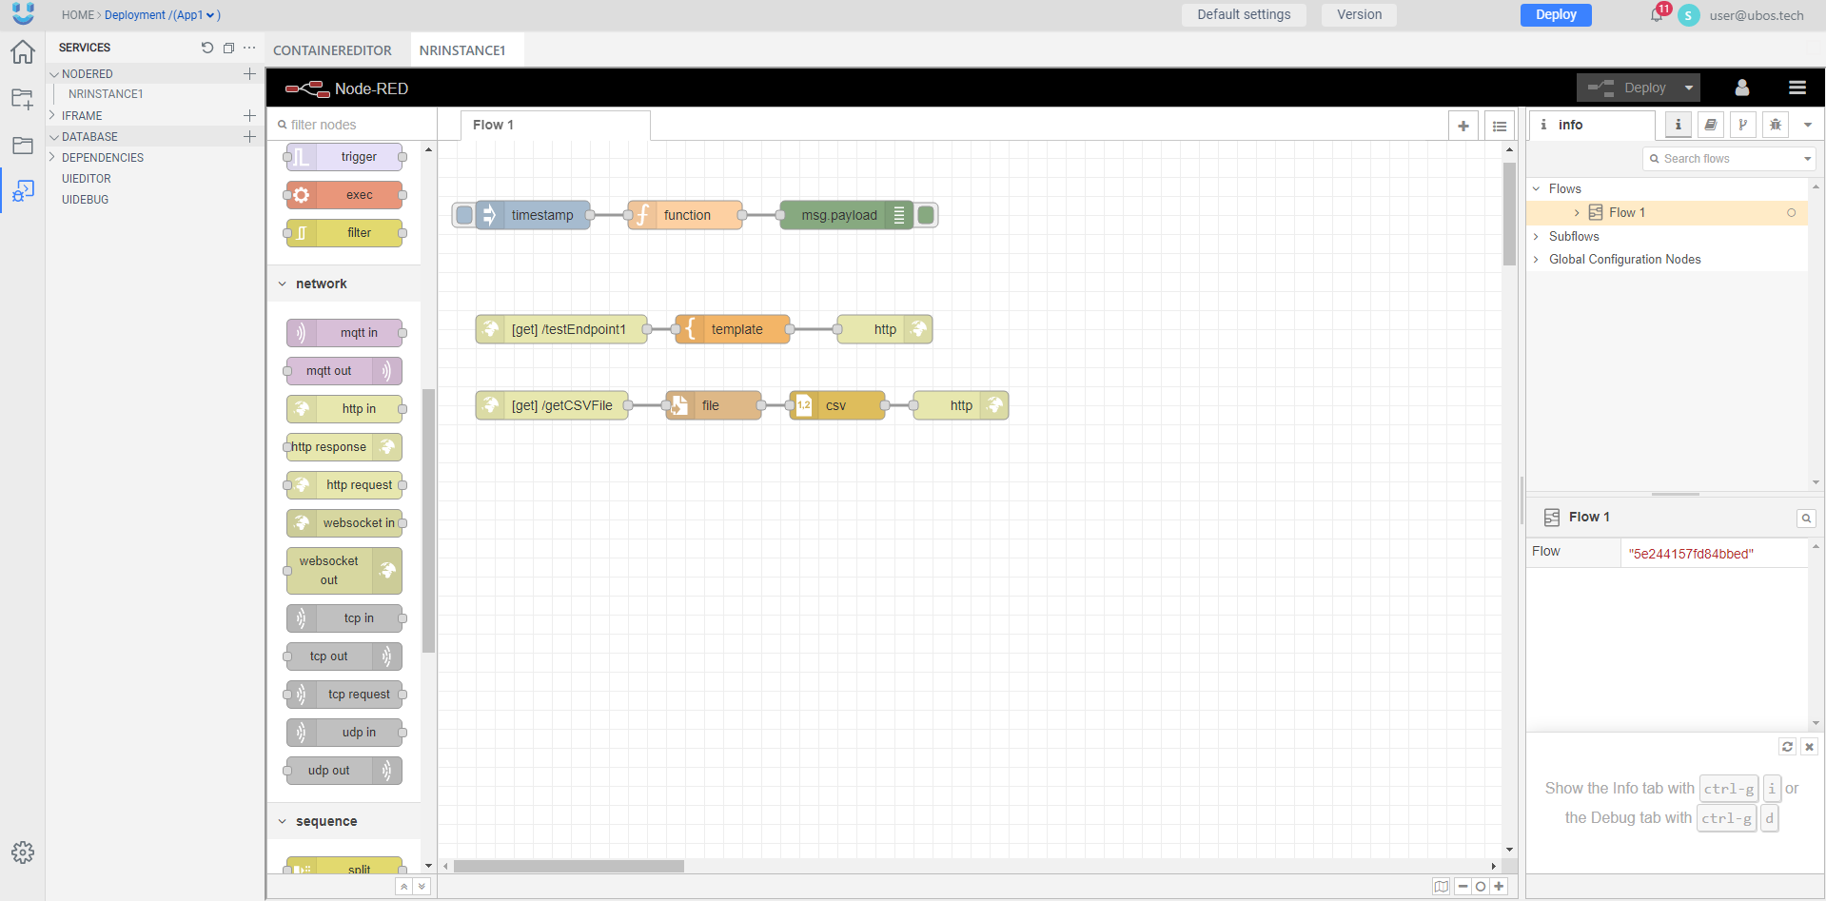Click the Version button
Image resolution: width=1826 pixels, height=901 pixels.
(1359, 15)
